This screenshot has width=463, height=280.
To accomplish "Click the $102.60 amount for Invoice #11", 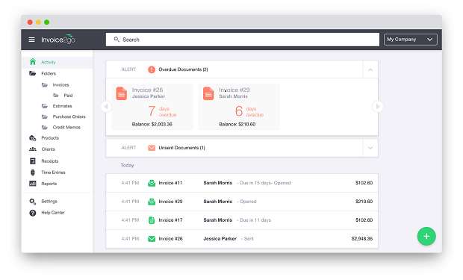I will tap(364, 183).
